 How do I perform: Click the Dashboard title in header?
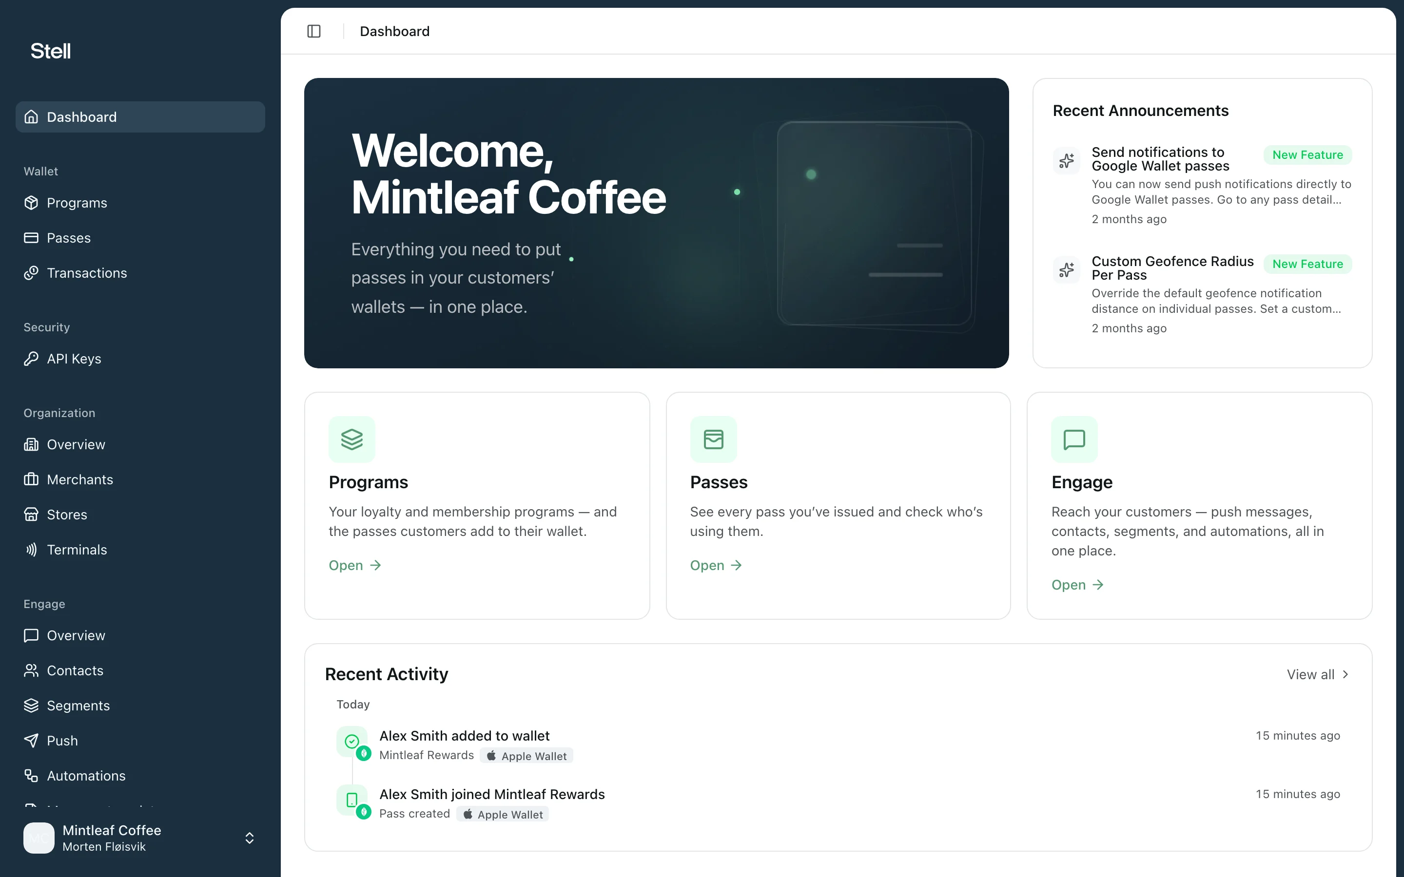[394, 31]
